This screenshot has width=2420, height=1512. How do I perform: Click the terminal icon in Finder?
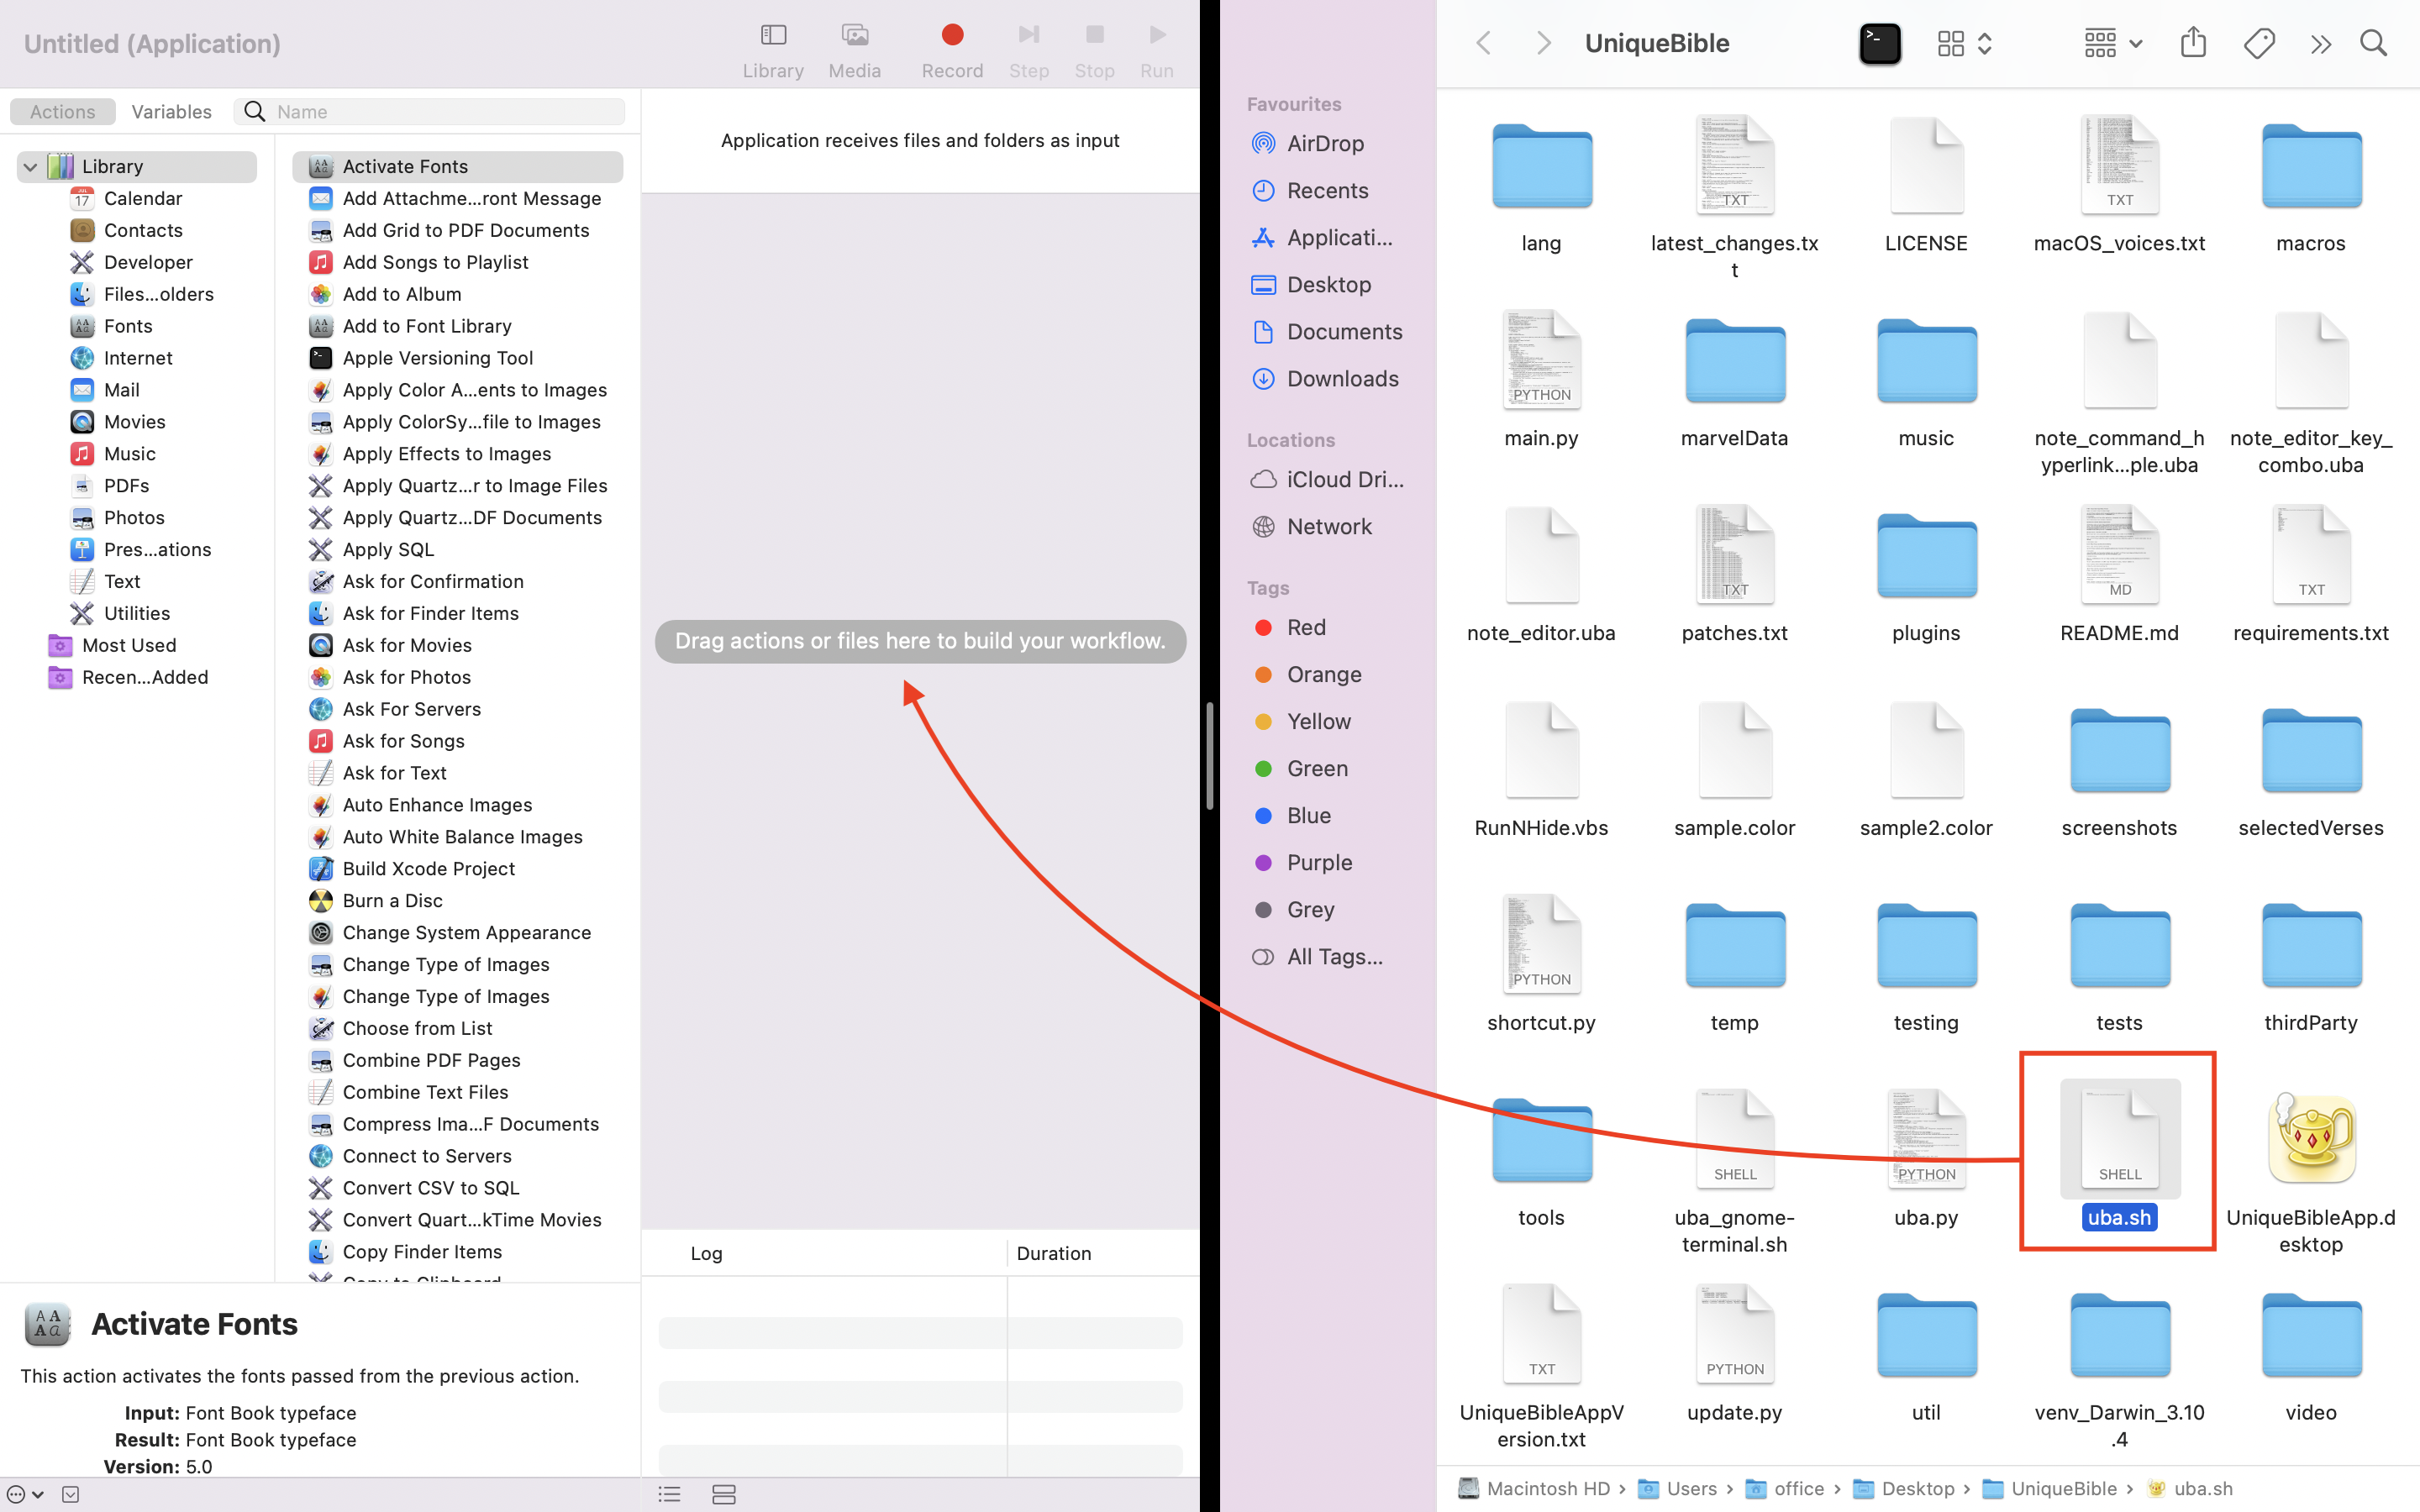click(x=1878, y=44)
